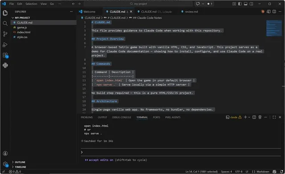
Task: Open the View menu
Action: [44, 4]
